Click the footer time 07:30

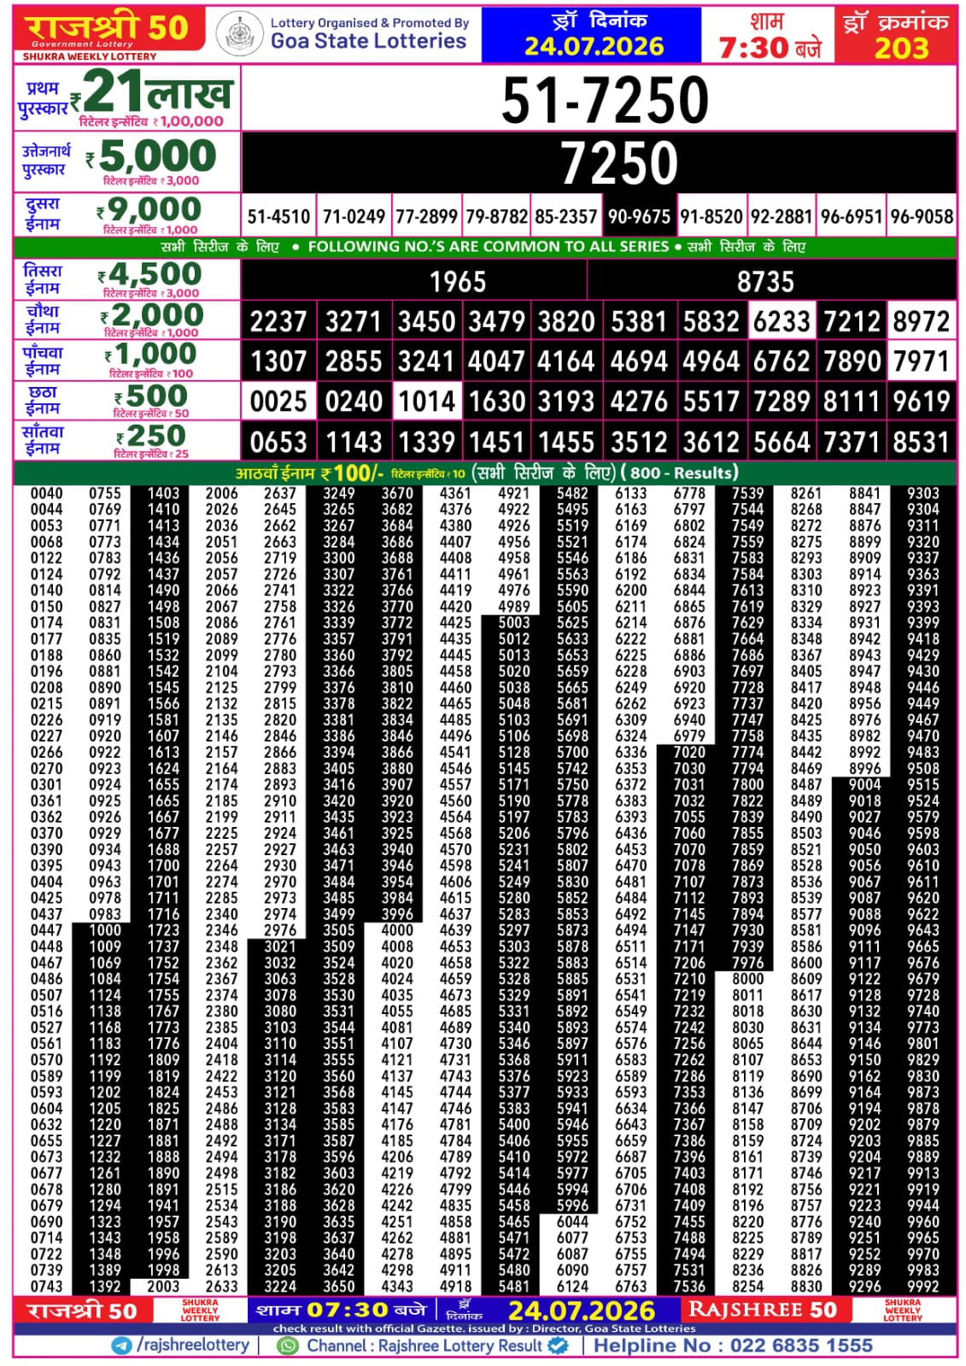[348, 1310]
